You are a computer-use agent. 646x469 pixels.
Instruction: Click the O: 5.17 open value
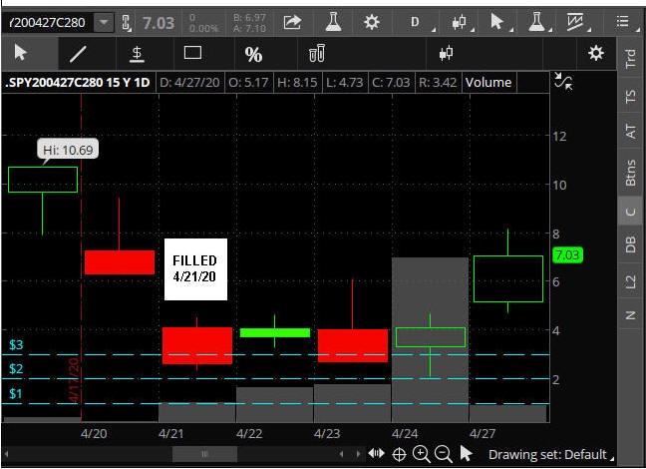tap(248, 82)
